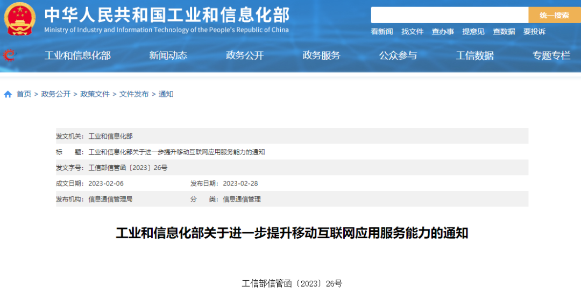Open the 提意见 quick link

[x=473, y=32]
